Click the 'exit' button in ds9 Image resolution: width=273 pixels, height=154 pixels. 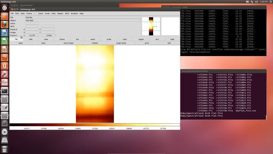tap(169, 43)
